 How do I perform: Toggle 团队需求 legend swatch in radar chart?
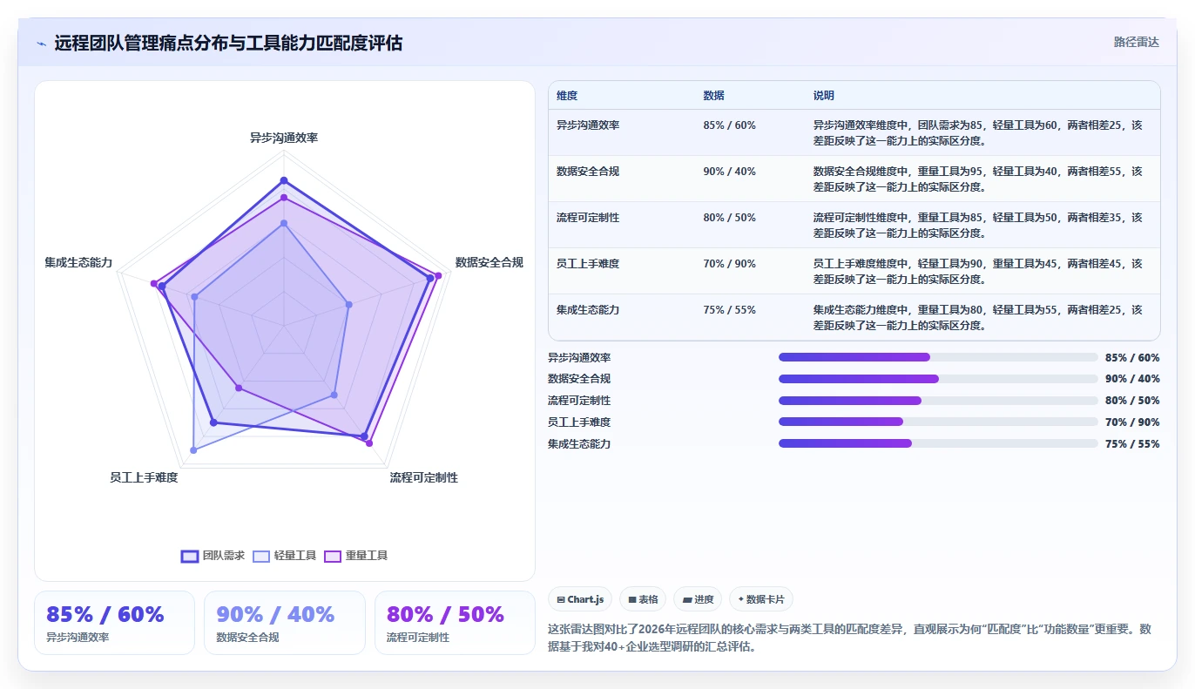click(190, 556)
